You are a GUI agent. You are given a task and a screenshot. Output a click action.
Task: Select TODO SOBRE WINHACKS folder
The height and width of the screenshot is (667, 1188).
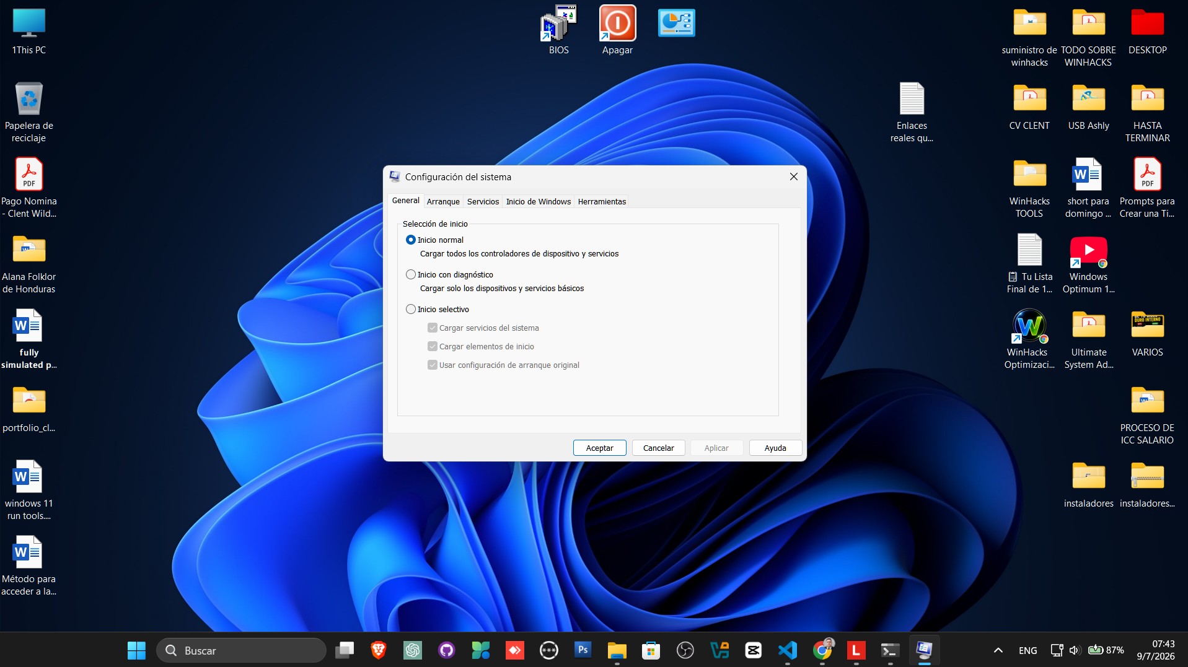click(x=1088, y=37)
